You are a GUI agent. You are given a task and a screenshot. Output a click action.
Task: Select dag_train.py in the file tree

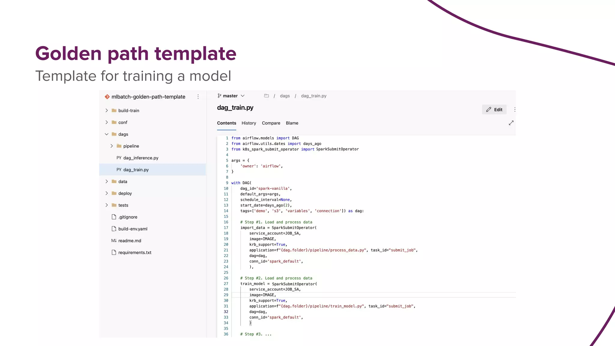pos(136,170)
